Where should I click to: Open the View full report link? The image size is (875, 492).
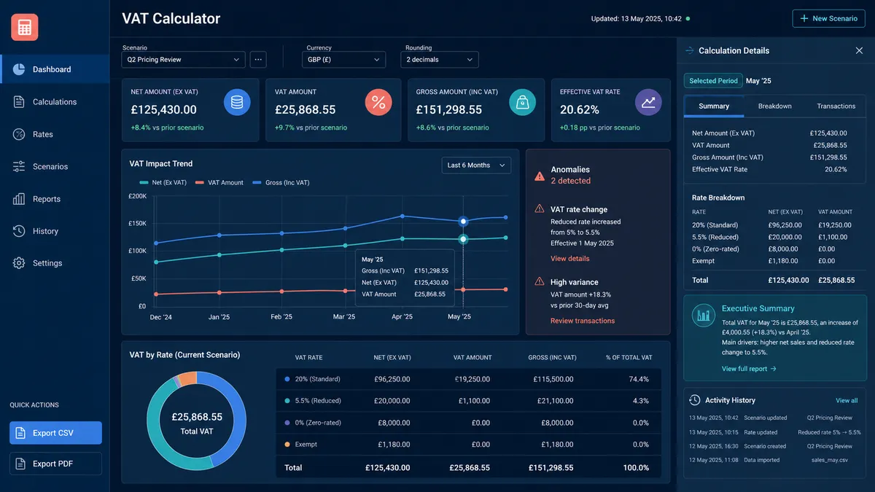[749, 369]
